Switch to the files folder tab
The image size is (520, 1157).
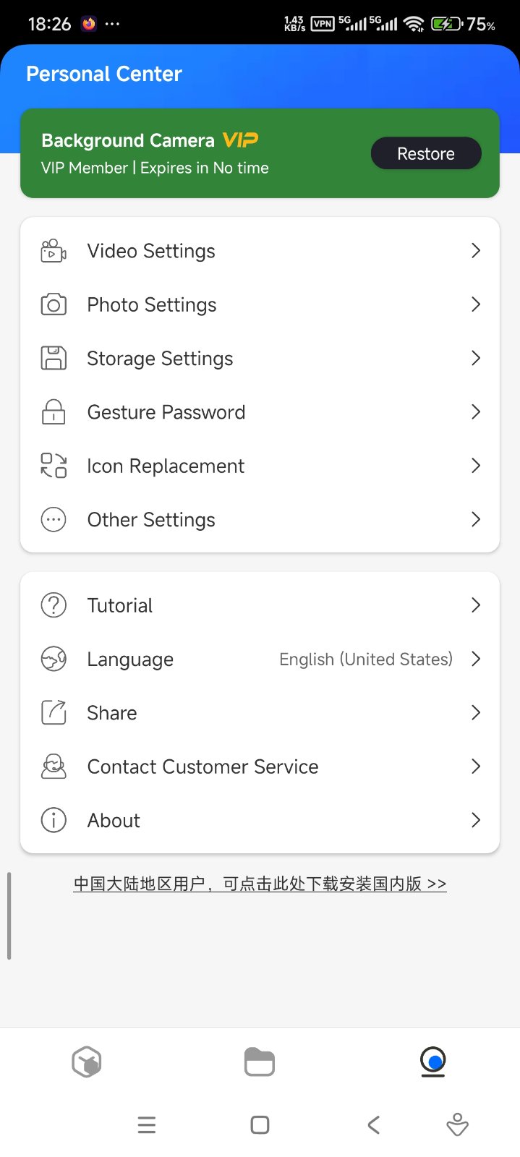tap(260, 1062)
